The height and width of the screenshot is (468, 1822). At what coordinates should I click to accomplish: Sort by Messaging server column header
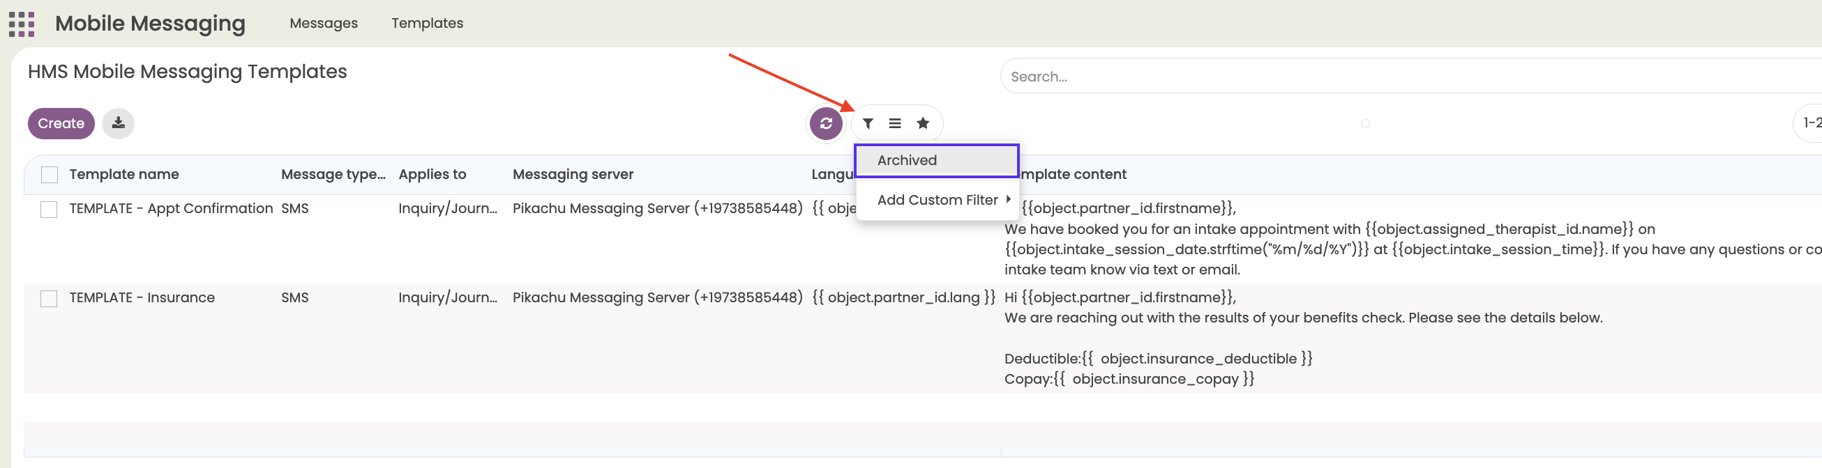point(572,174)
